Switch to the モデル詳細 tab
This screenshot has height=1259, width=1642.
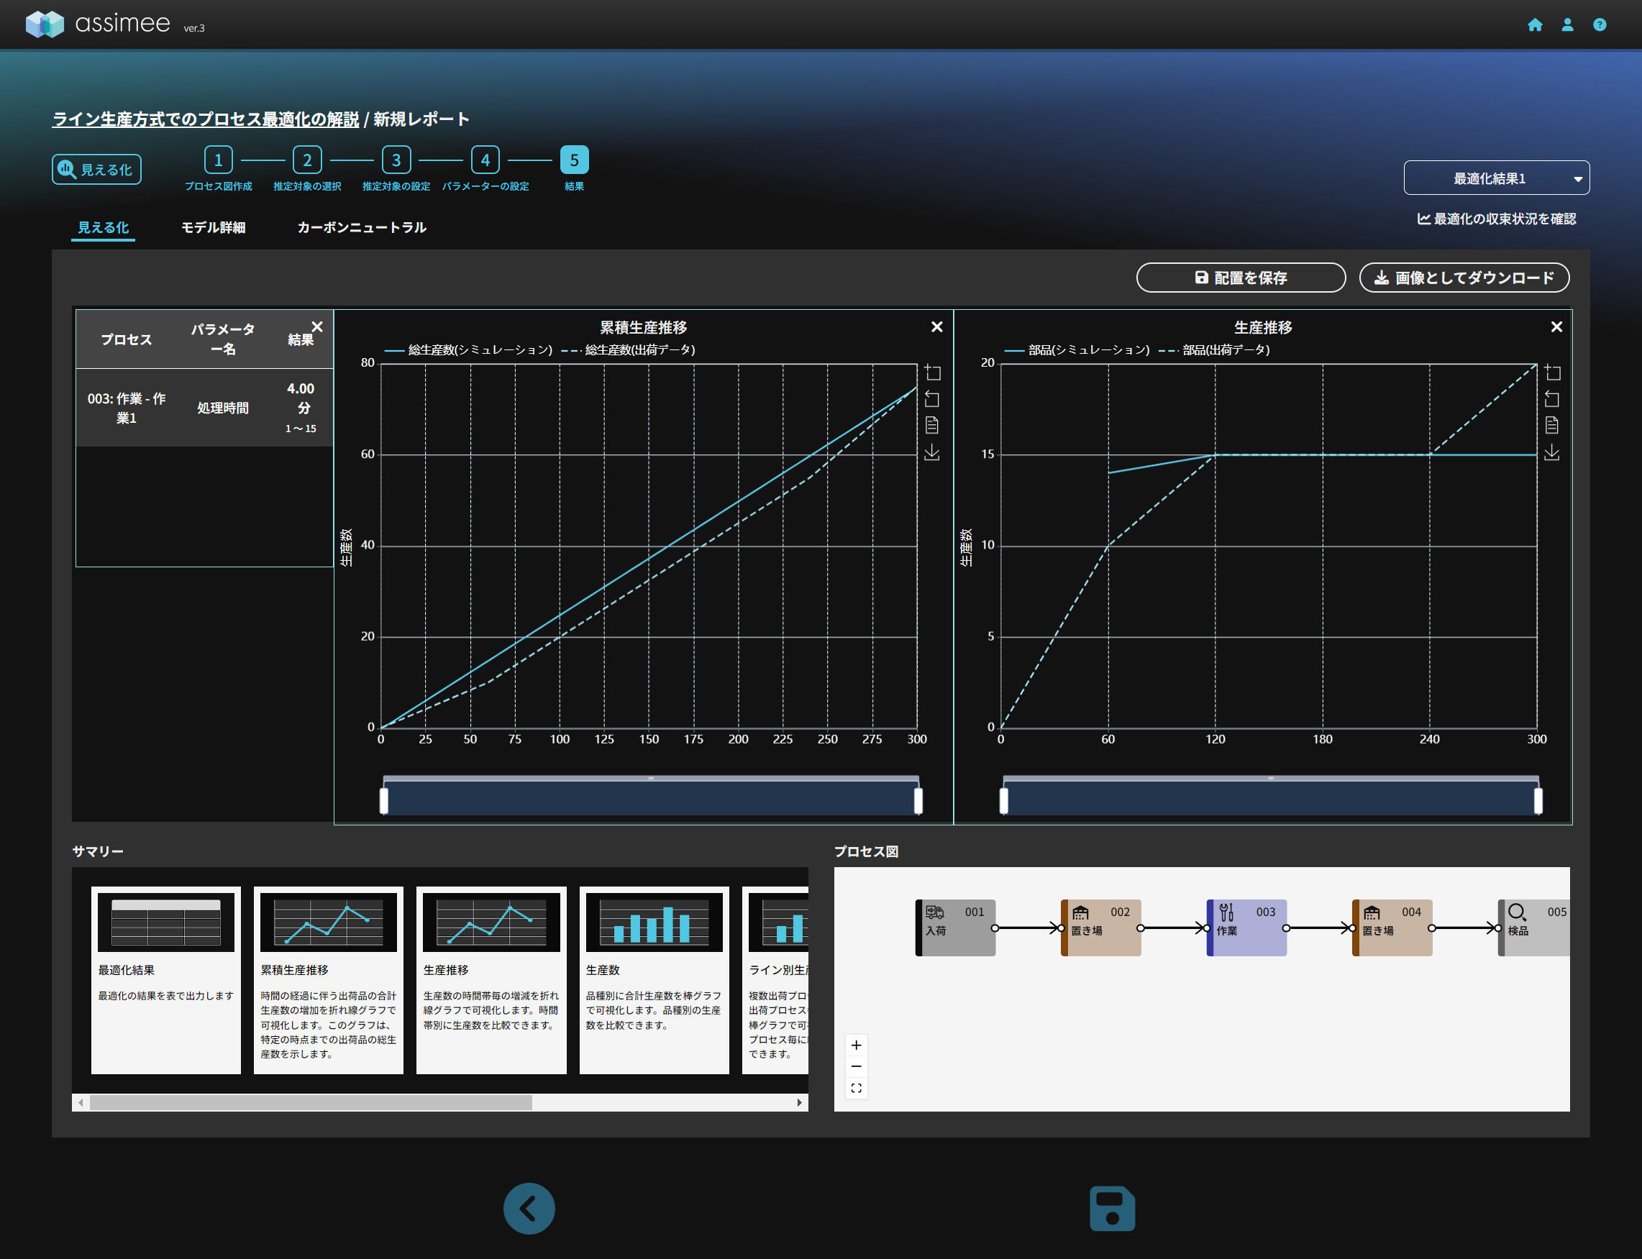(213, 227)
